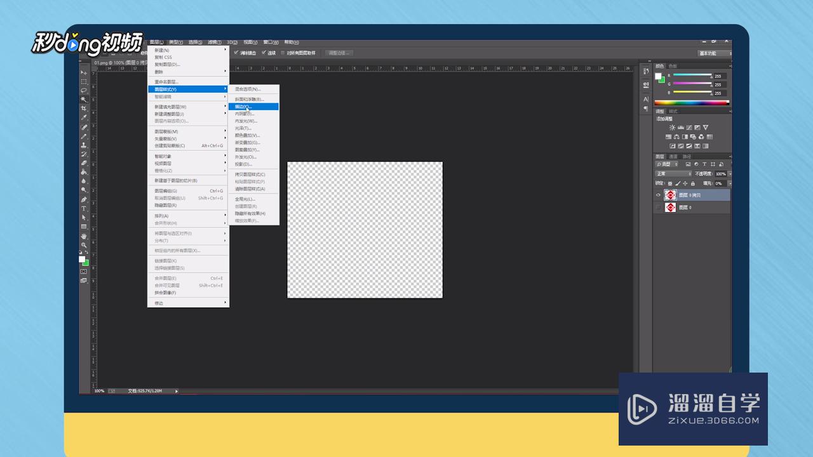This screenshot has height=457, width=813.
Task: Open the History collapsed panel icon
Action: 646,71
